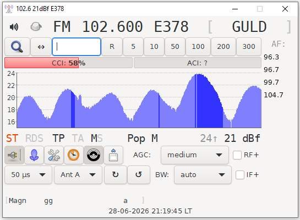Expand the AGC medium dropdown
Image resolution: width=300 pixels, height=220 pixels.
[x=195, y=155]
